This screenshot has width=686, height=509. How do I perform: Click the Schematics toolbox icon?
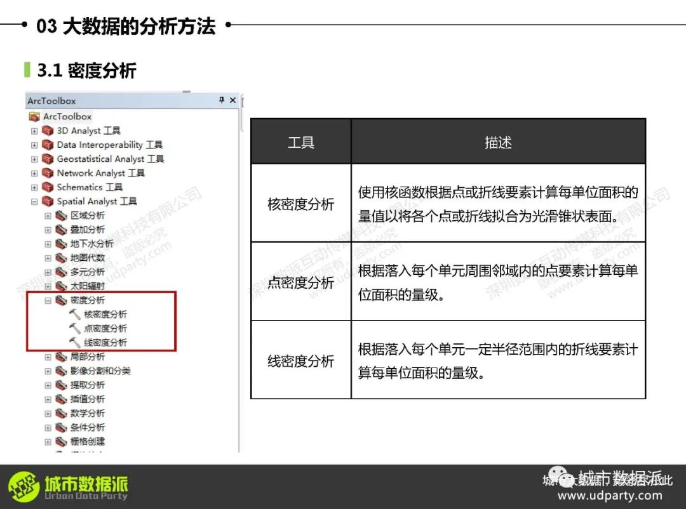47,187
